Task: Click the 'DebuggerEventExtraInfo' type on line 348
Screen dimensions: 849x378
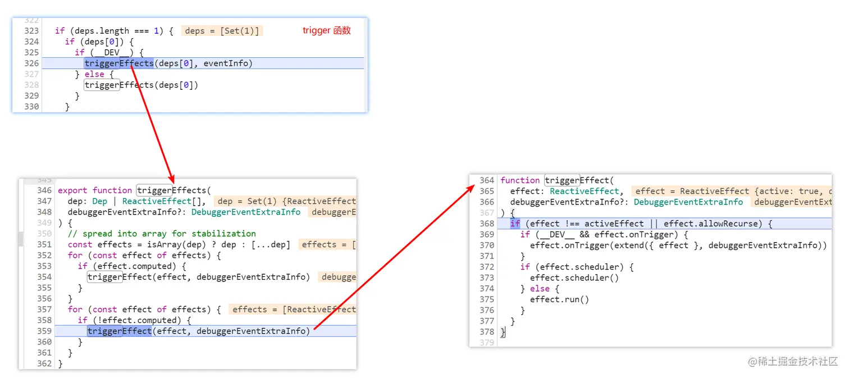Action: (x=246, y=212)
